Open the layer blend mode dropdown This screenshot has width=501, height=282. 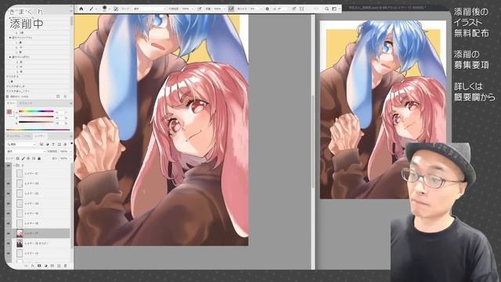tap(26, 151)
